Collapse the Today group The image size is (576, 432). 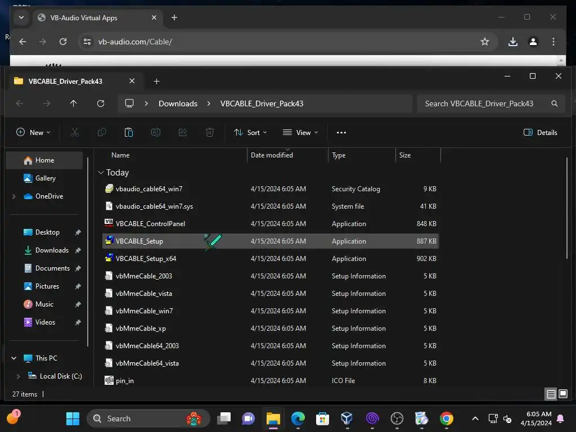pyautogui.click(x=101, y=173)
